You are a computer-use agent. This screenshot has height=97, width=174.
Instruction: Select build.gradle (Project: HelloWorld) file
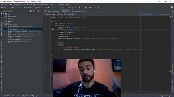click(20, 26)
